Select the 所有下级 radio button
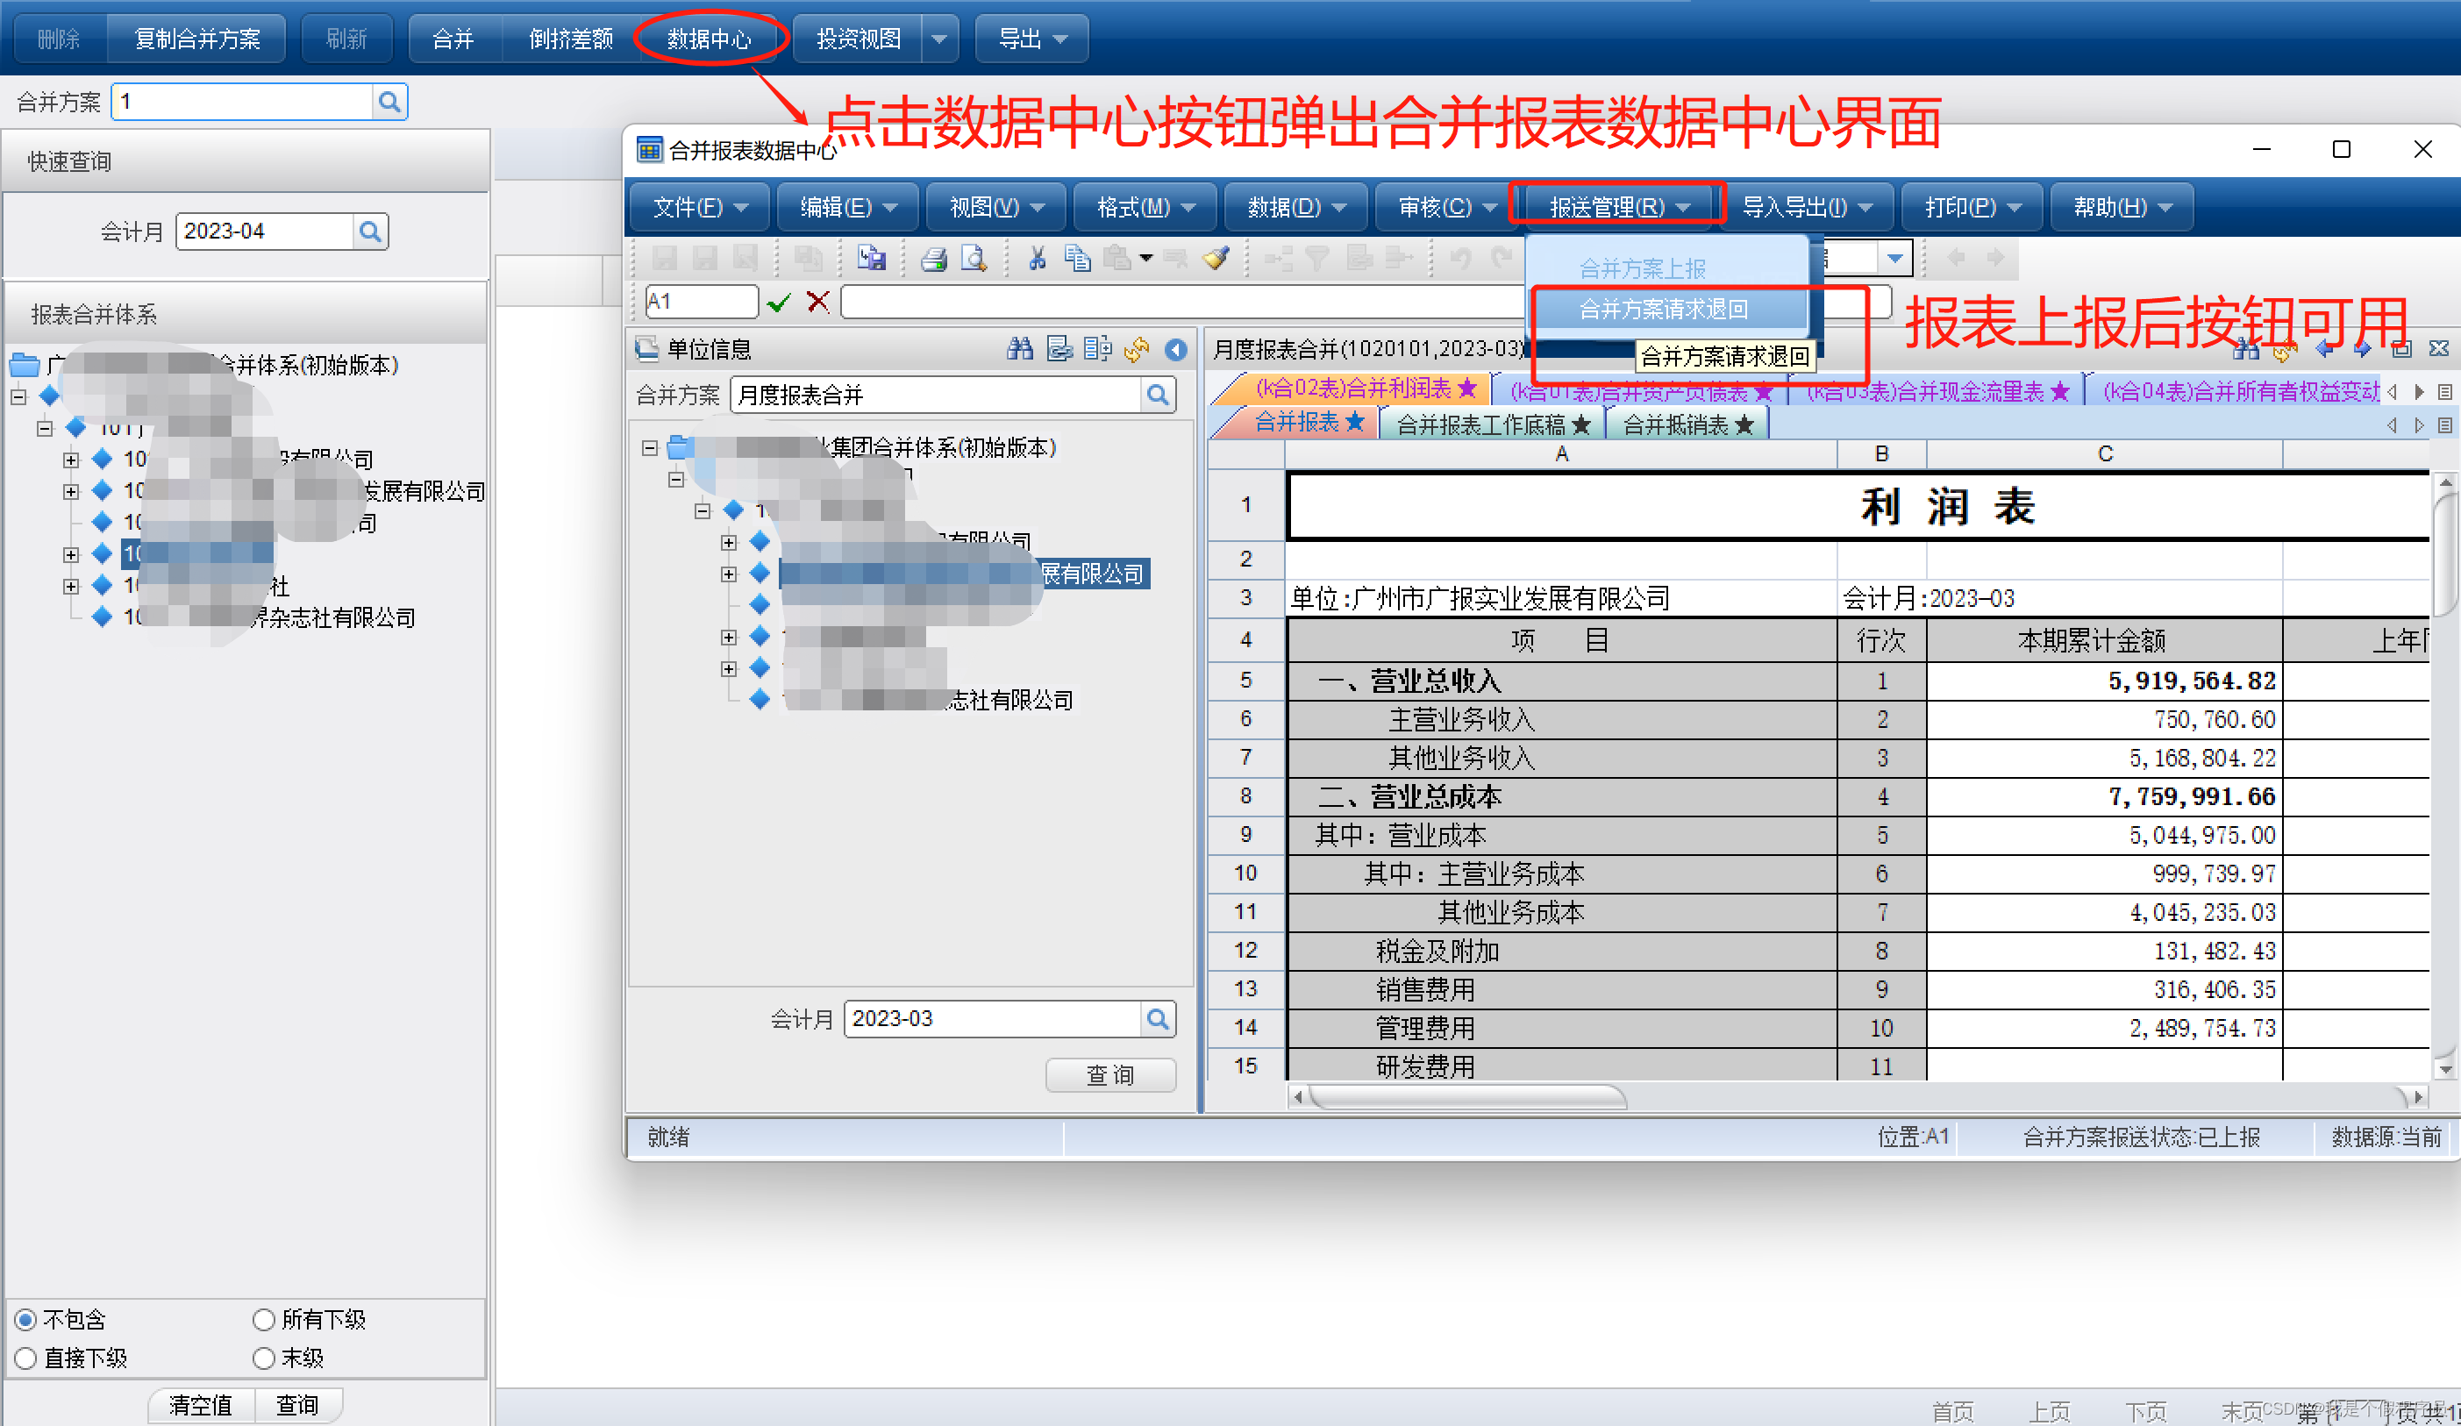This screenshot has width=2461, height=1426. point(264,1320)
